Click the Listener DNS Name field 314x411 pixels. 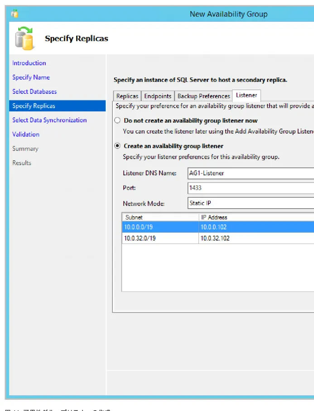(251, 173)
